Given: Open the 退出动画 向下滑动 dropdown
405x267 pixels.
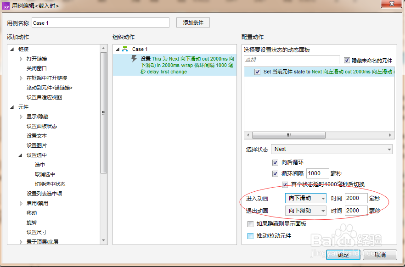Looking at the screenshot, I should [x=305, y=211].
